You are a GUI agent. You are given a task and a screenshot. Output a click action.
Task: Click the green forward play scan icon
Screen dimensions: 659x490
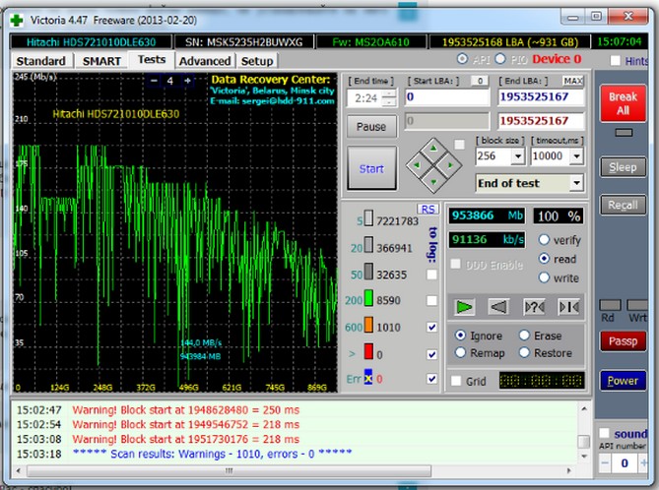pyautogui.click(x=465, y=307)
